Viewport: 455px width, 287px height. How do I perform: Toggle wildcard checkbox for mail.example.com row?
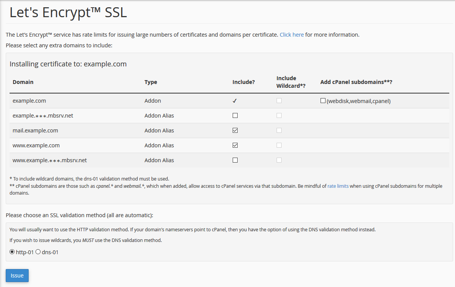pyautogui.click(x=279, y=131)
